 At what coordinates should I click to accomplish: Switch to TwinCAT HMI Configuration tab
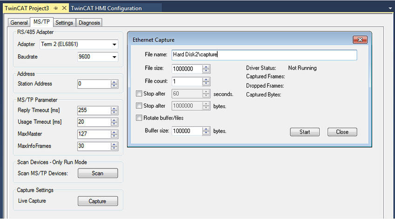106,8
